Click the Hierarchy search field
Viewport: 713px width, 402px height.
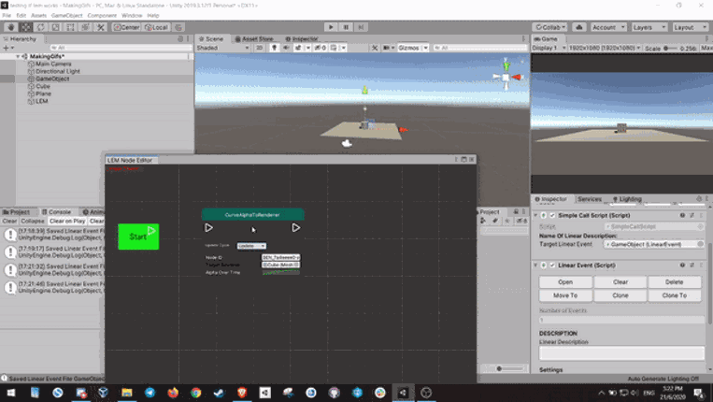121,48
